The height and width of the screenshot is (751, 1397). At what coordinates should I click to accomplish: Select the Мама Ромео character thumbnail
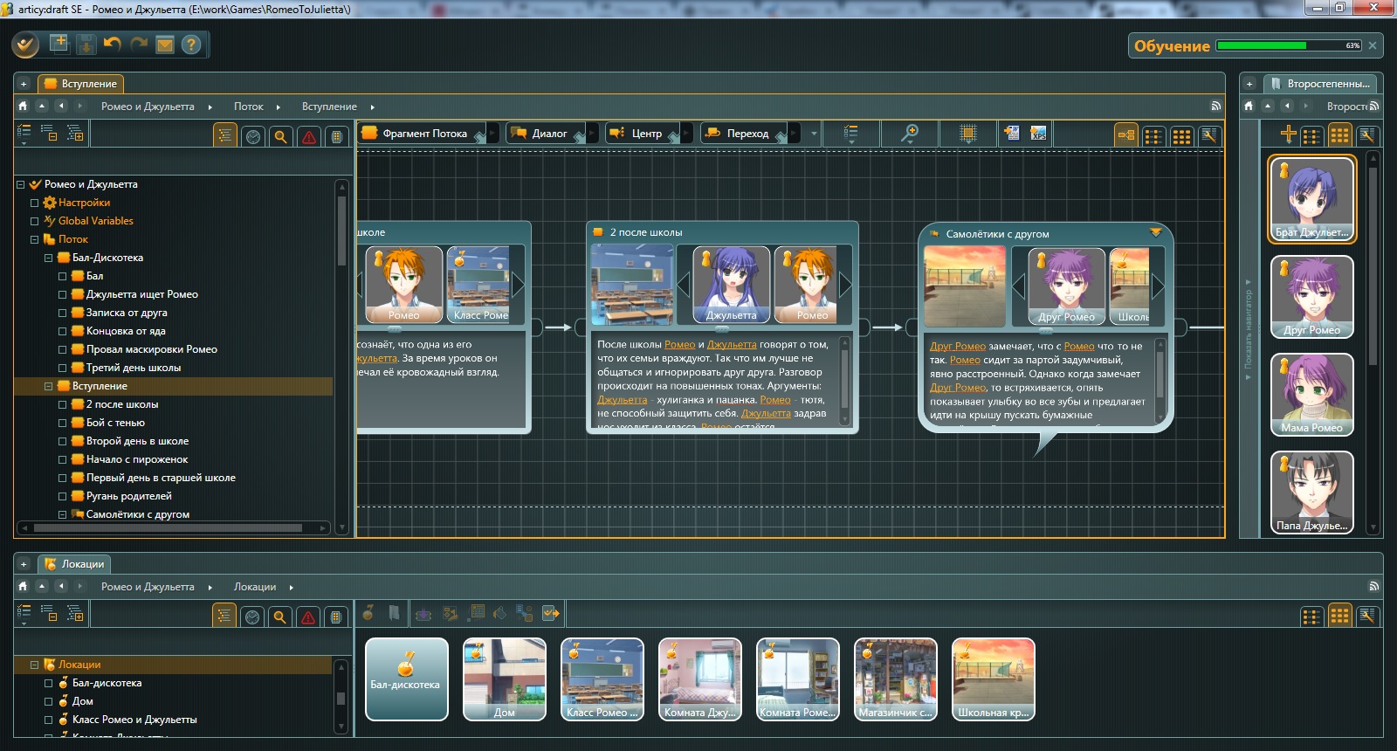click(1312, 394)
